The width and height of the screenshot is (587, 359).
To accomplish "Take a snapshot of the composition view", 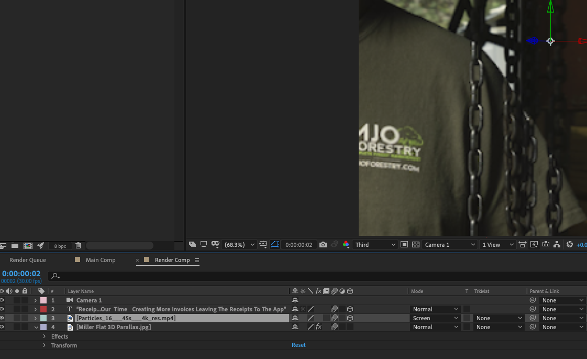I will point(323,244).
